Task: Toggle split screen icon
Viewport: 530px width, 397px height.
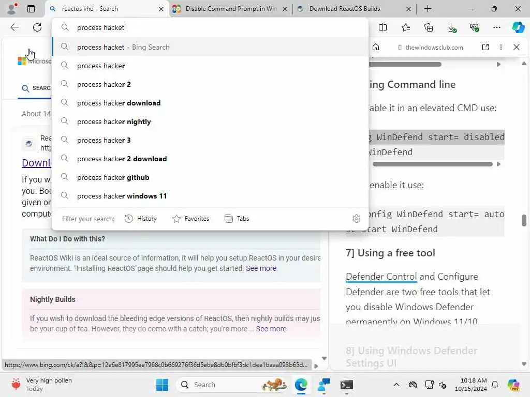Action: [x=382, y=27]
